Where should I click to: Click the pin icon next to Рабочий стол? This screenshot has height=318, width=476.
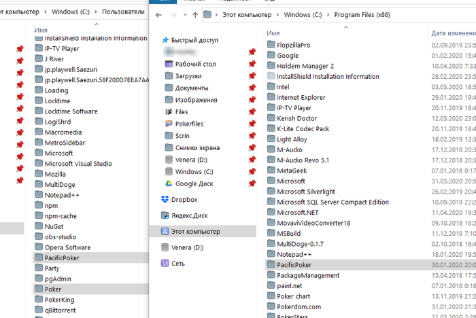[252, 64]
